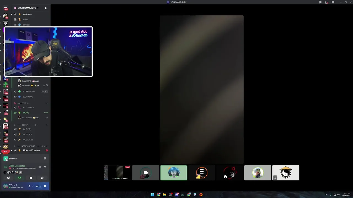Click invite people icon by server name
This screenshot has height=198, width=353.
pyautogui.click(x=46, y=8)
